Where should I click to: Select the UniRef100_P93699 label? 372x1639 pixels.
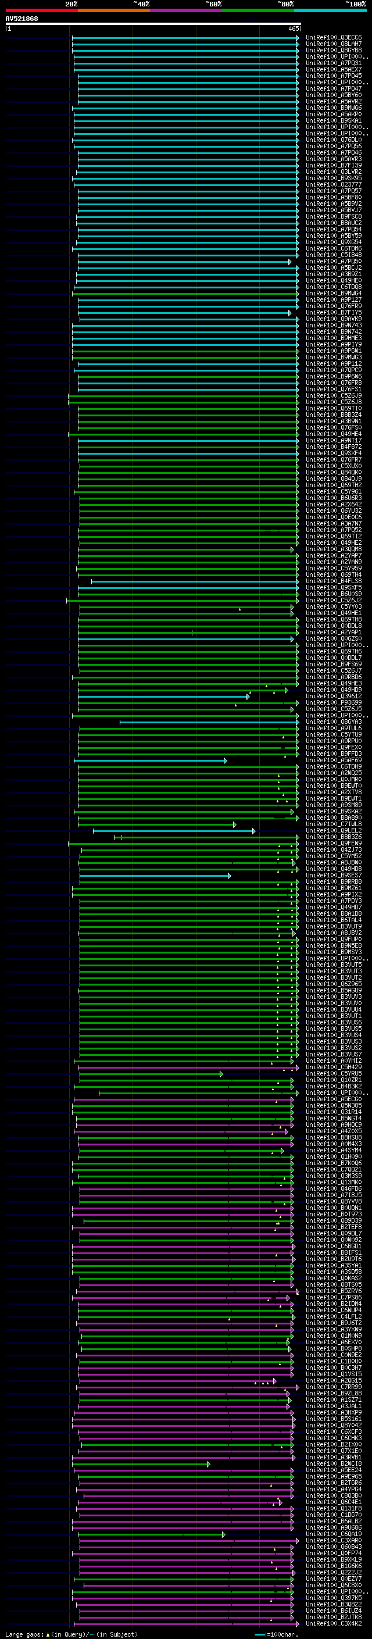334,702
